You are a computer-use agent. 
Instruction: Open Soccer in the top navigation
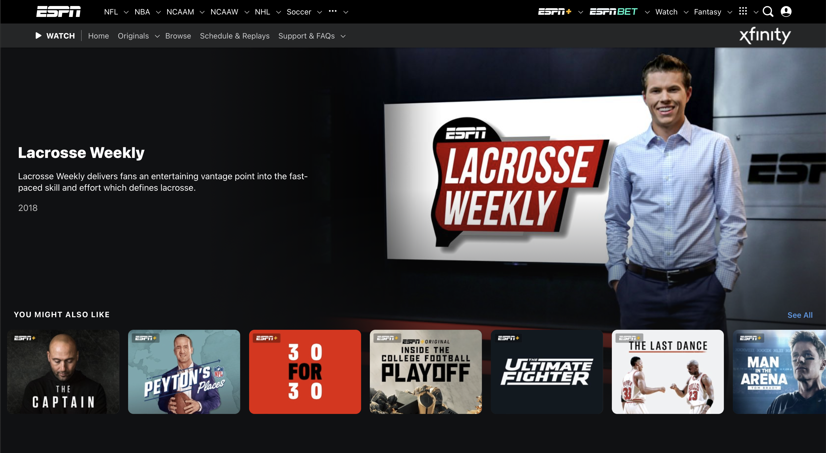(299, 12)
